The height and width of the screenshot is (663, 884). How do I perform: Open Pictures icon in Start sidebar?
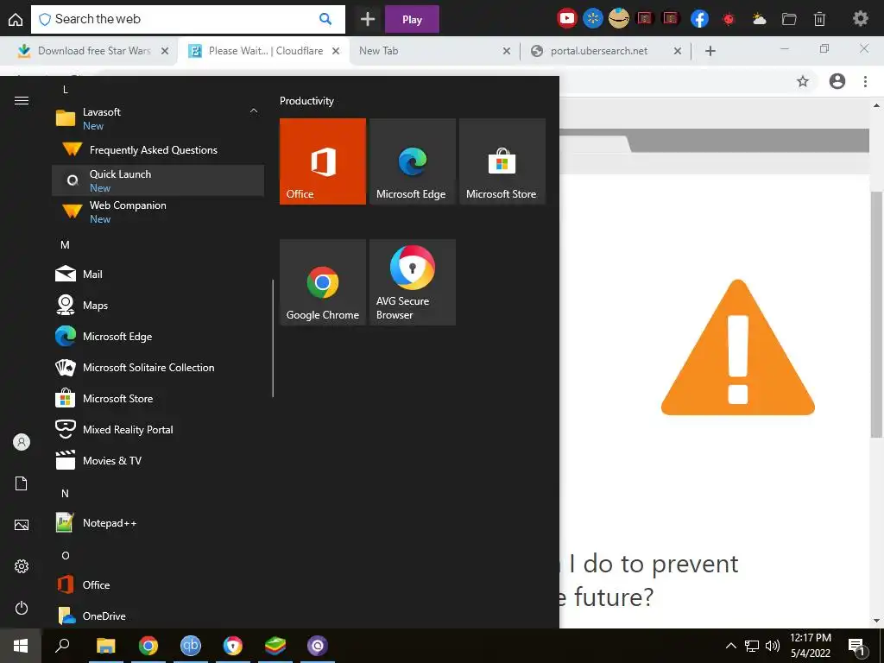tap(22, 525)
